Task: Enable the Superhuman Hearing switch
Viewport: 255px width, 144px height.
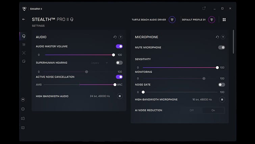Action: 119,63
